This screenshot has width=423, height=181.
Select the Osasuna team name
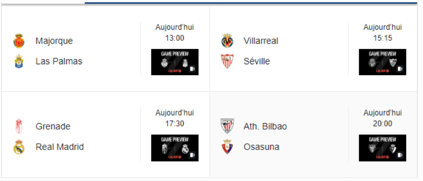(261, 147)
